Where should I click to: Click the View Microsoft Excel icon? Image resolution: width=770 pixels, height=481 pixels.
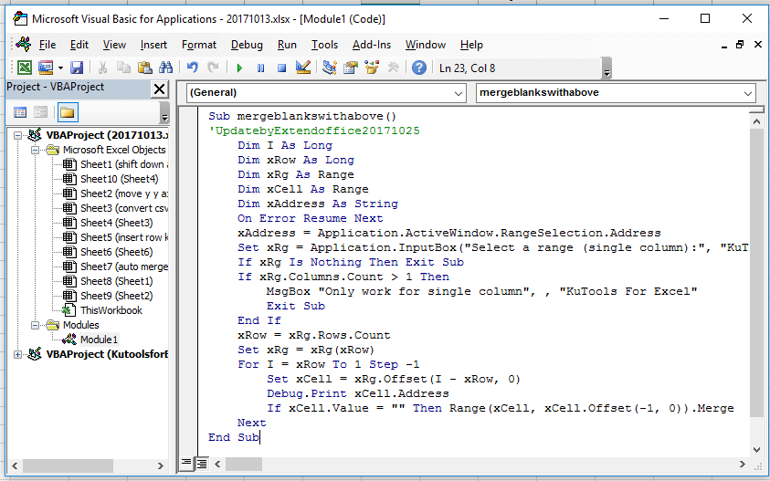pyautogui.click(x=25, y=68)
